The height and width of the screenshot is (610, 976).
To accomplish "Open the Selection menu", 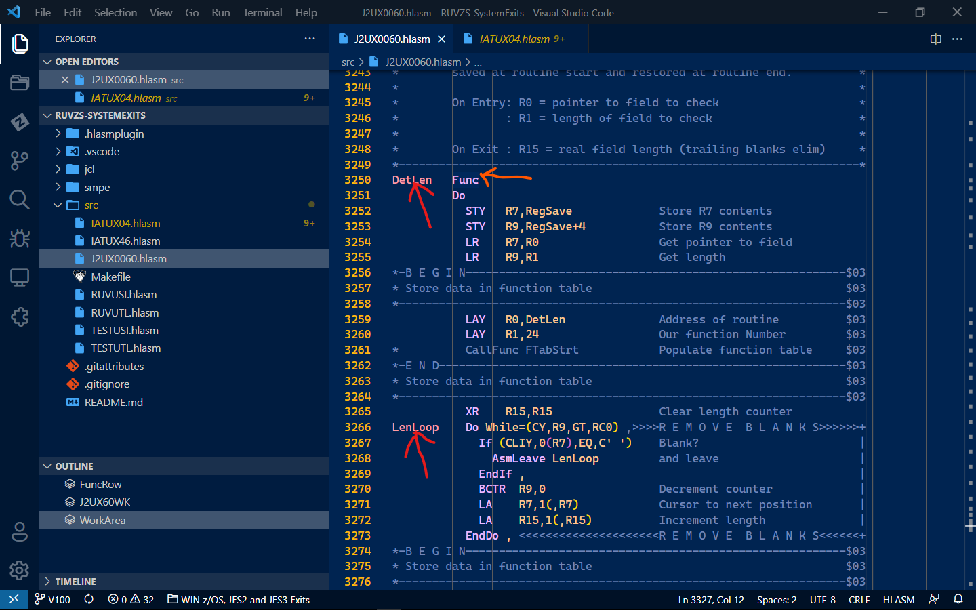I will [x=115, y=13].
